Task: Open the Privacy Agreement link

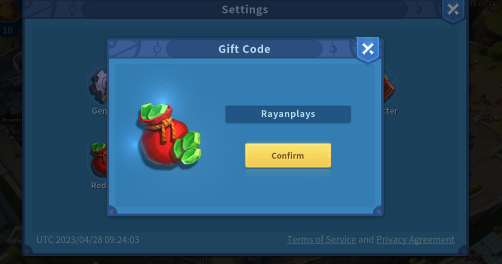Action: pyautogui.click(x=415, y=239)
